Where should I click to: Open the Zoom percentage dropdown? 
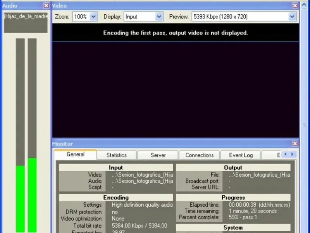(93, 17)
